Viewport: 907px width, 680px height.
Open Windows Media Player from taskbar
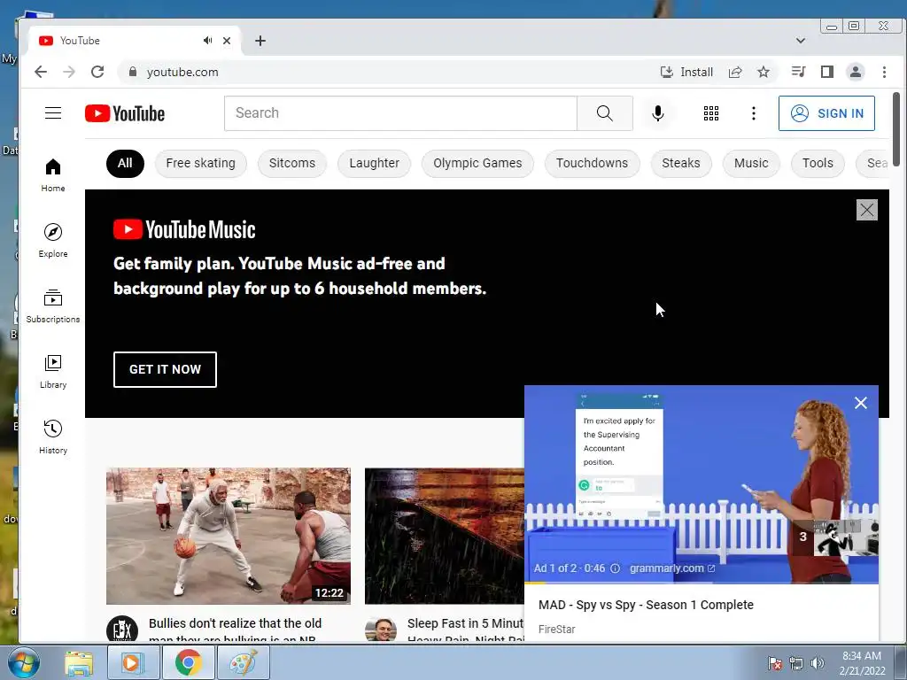(x=133, y=662)
